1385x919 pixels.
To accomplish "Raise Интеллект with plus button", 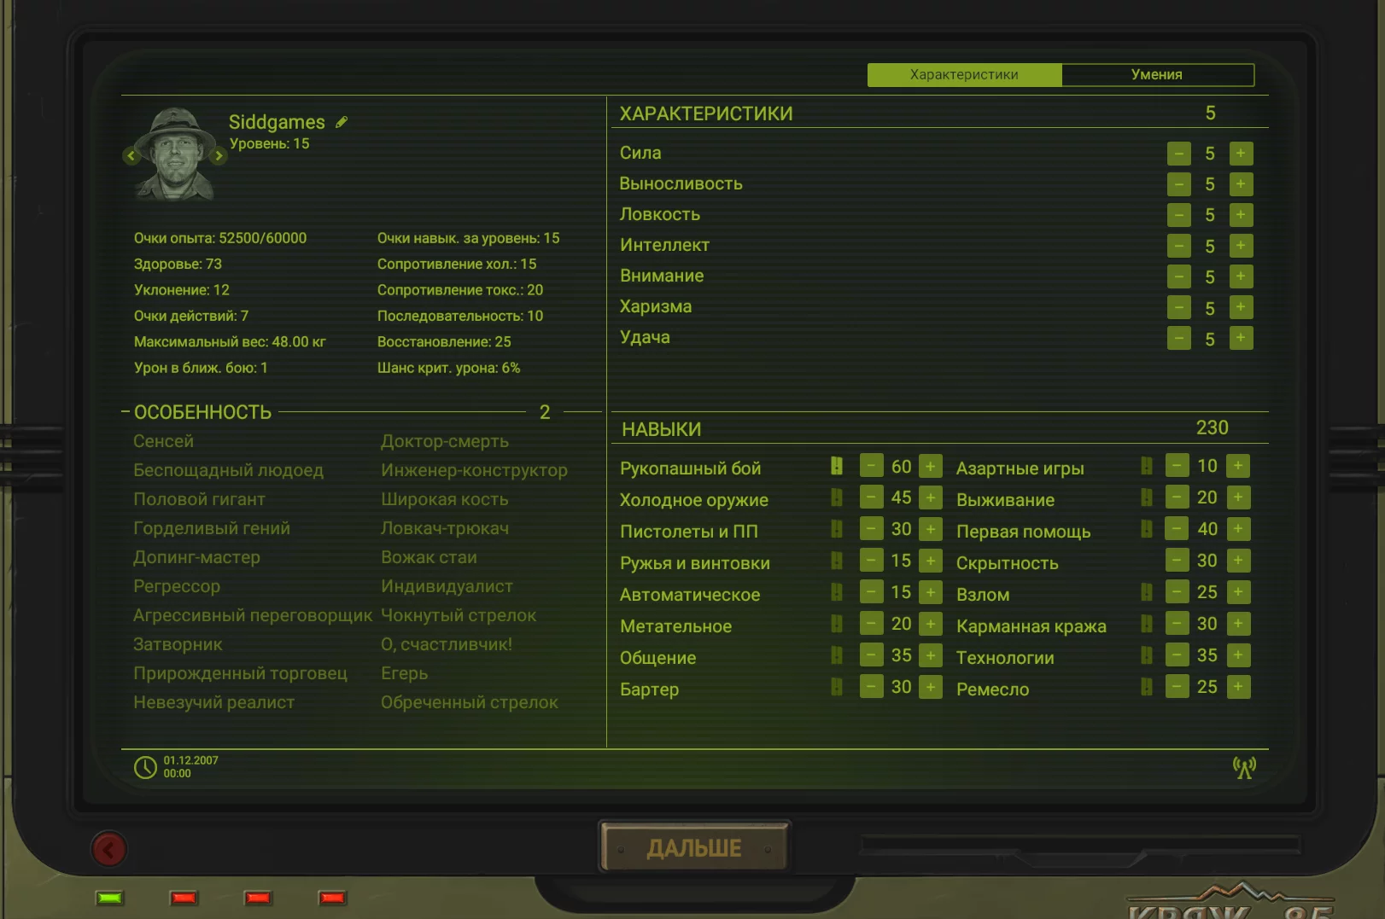I will pyautogui.click(x=1241, y=246).
